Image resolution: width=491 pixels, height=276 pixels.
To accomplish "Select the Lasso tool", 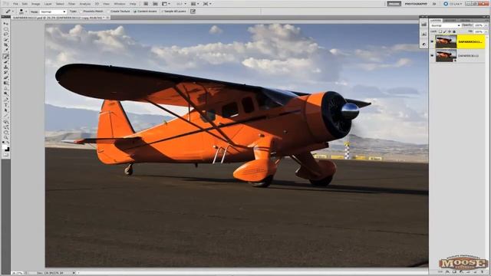I will pyautogui.click(x=6, y=34).
